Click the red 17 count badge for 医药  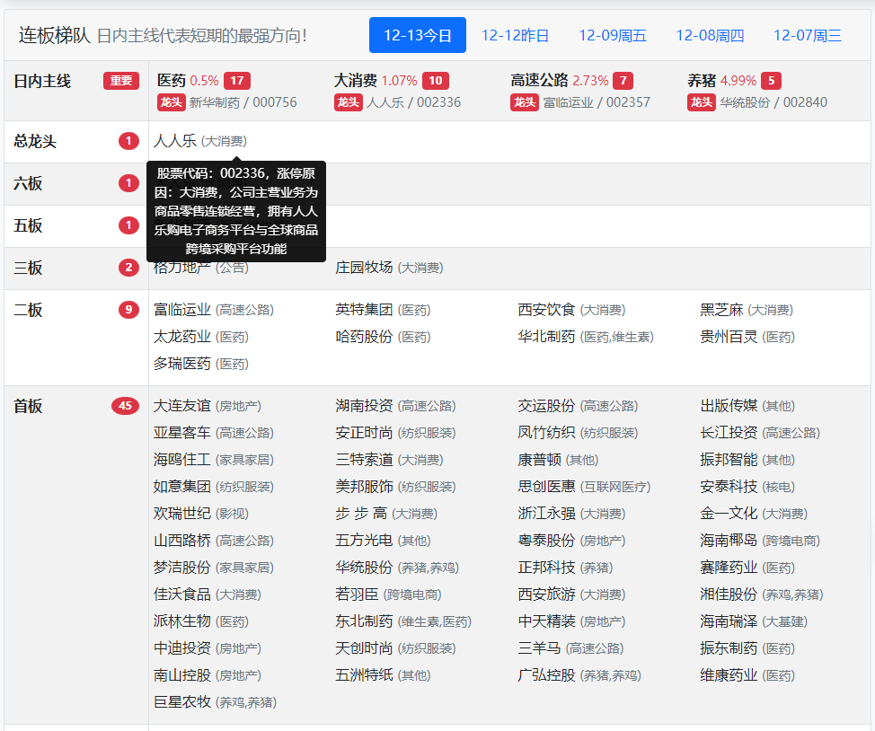coord(236,80)
